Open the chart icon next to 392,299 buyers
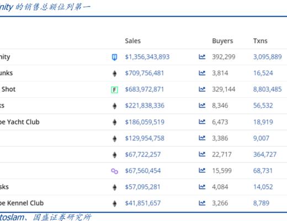Screen dimensions: 287x221 202,57
